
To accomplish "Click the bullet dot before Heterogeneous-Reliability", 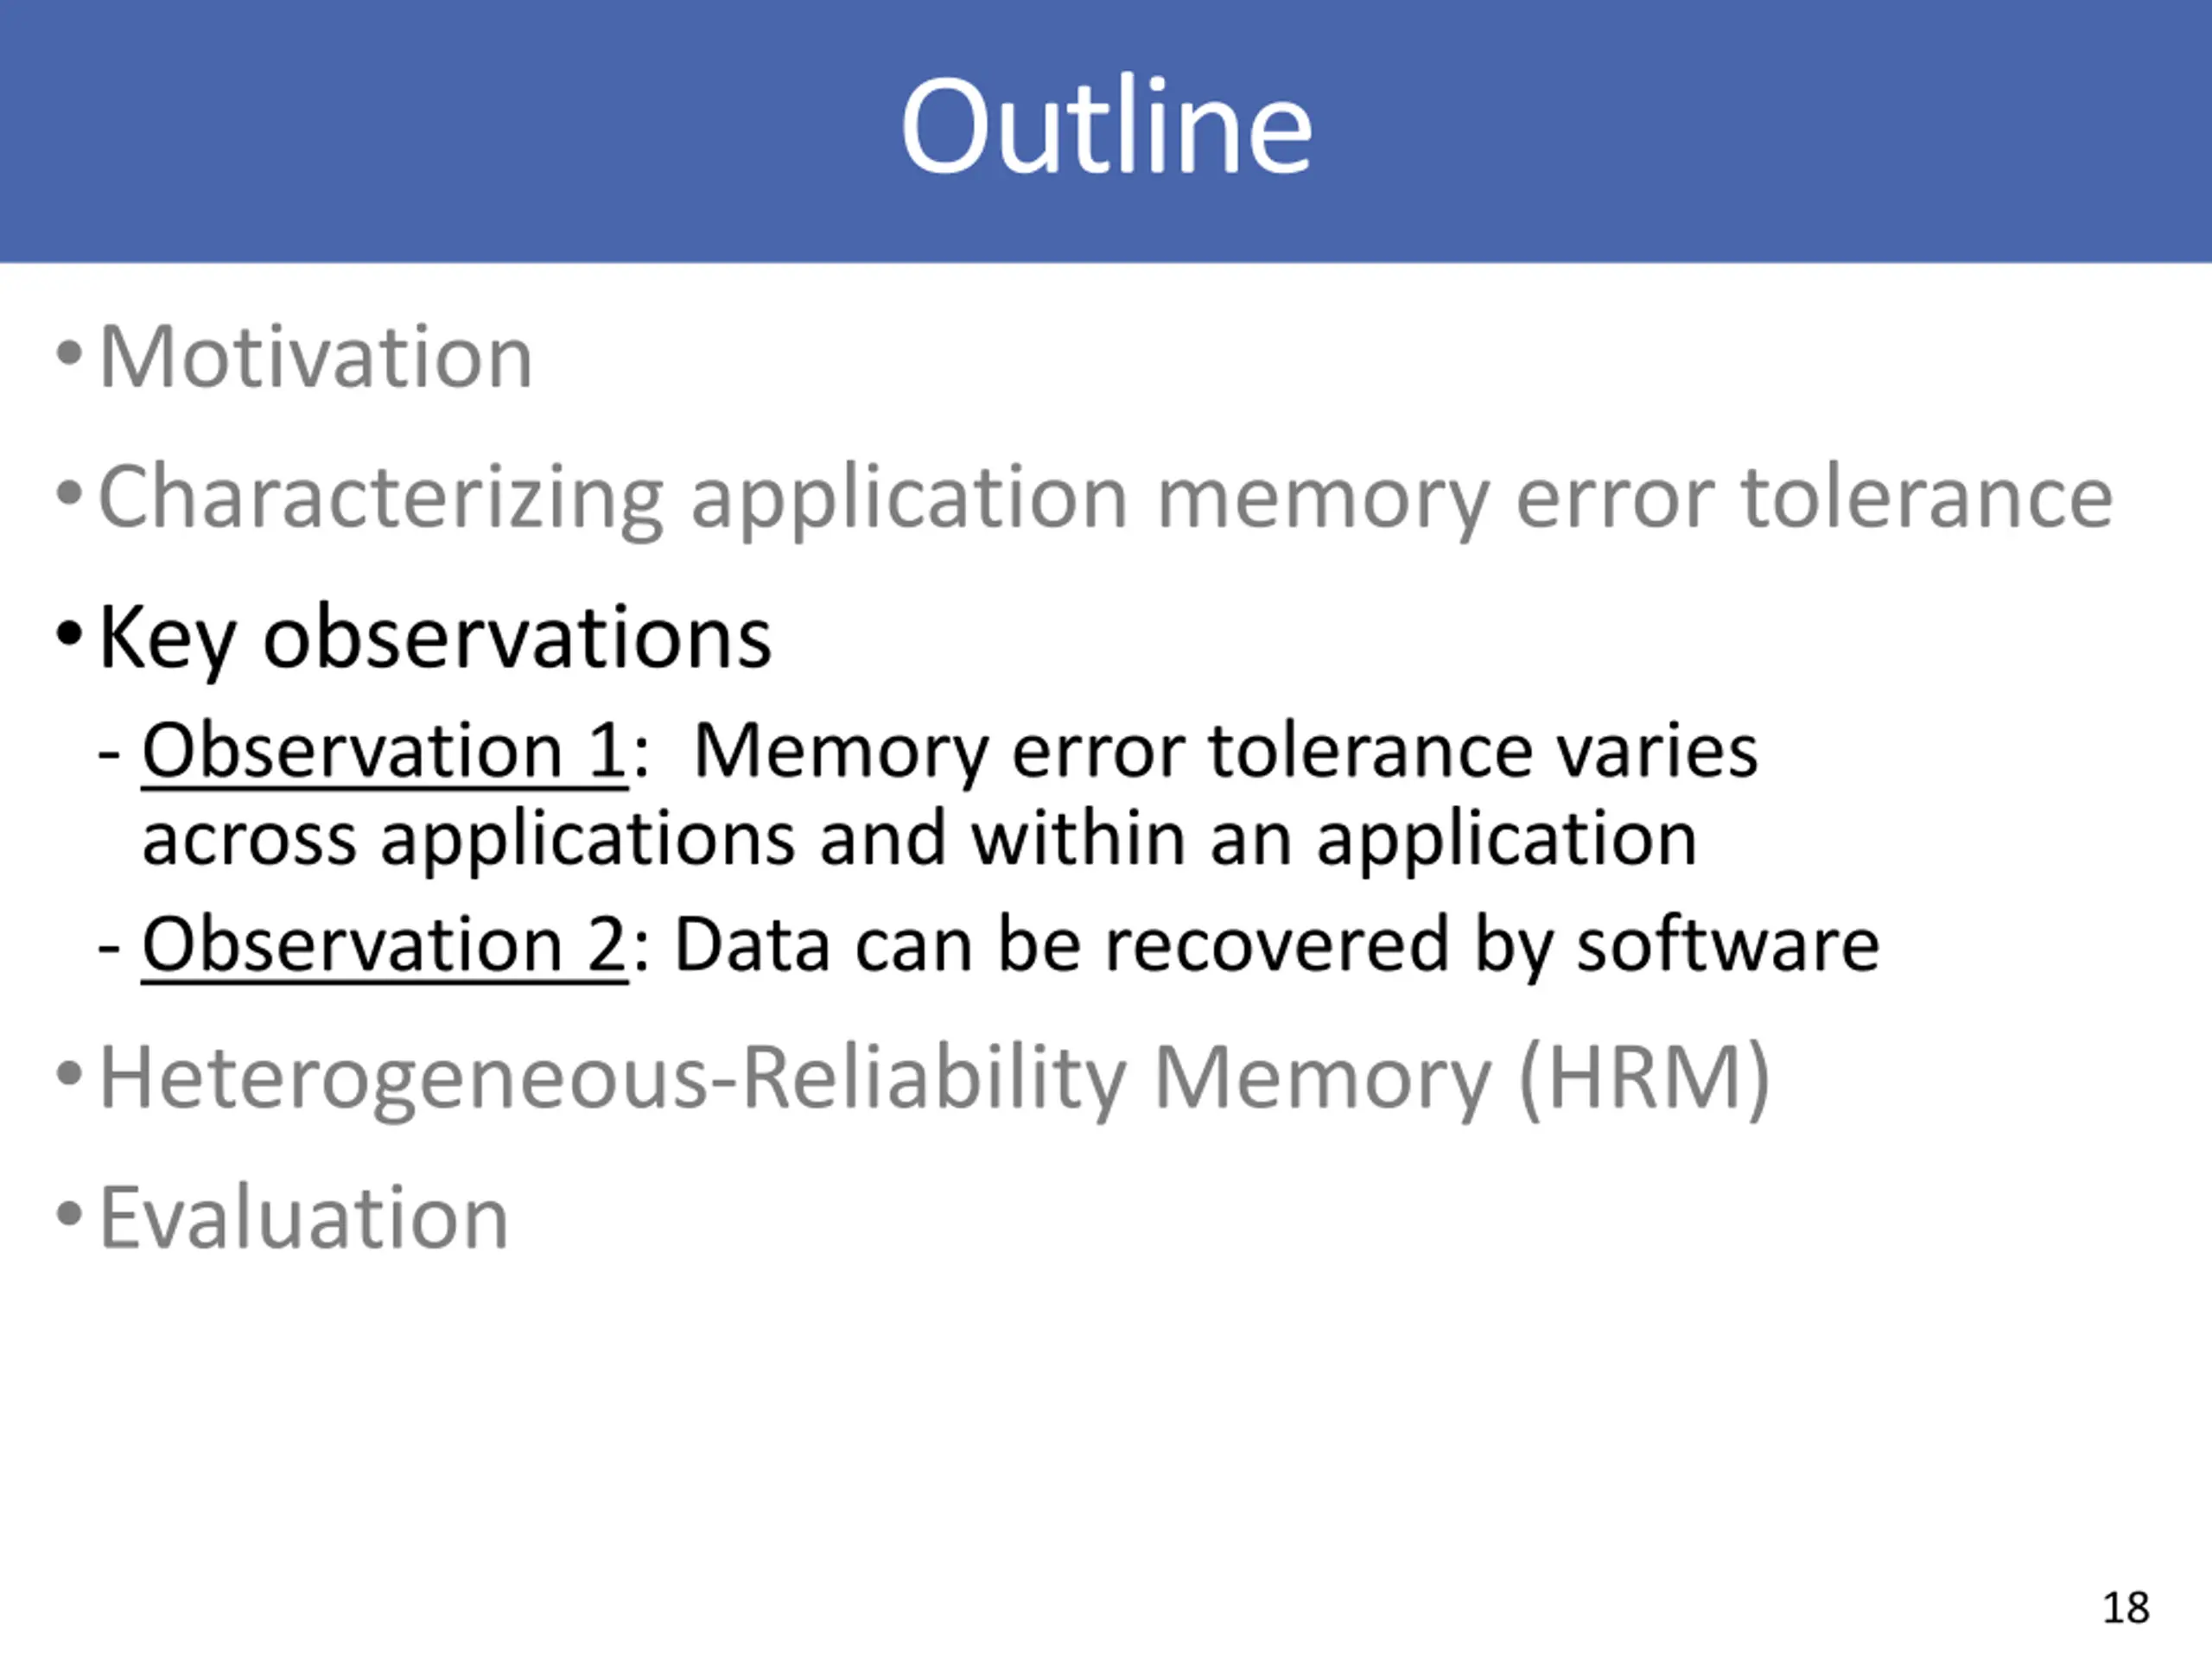I will pyautogui.click(x=69, y=1075).
